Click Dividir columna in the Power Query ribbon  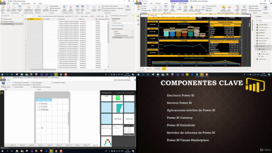[x=94, y=8]
